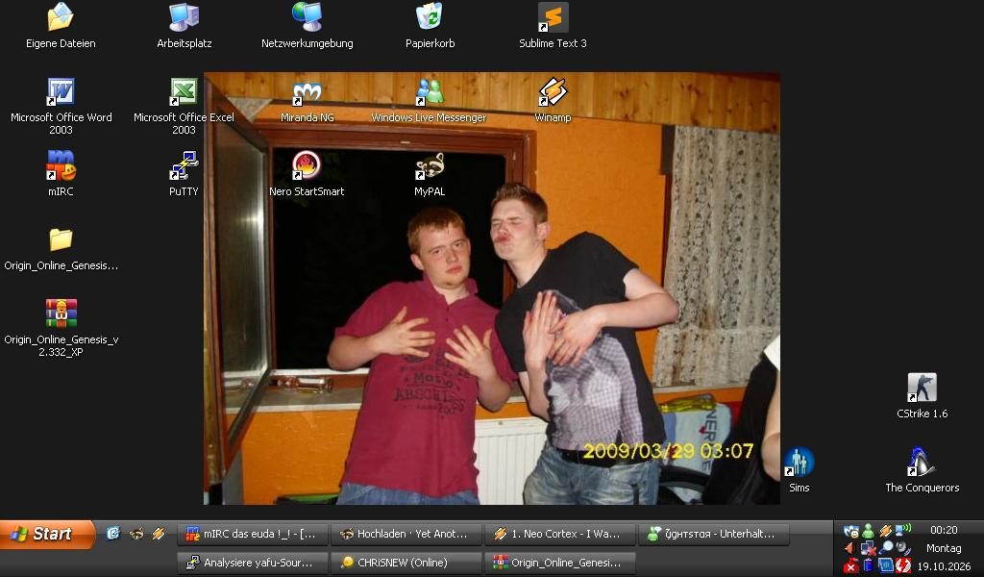This screenshot has height=577, width=984.
Task: Click the red square tray icon with white arrows
Action: click(903, 565)
